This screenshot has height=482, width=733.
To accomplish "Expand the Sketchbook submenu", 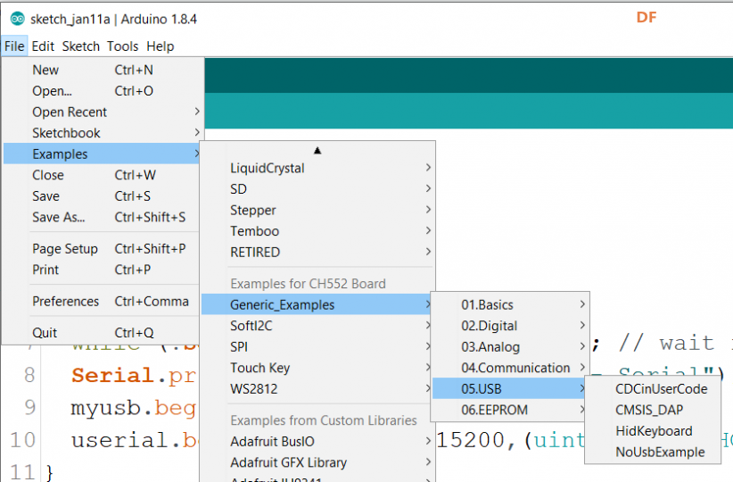I will pyautogui.click(x=103, y=133).
